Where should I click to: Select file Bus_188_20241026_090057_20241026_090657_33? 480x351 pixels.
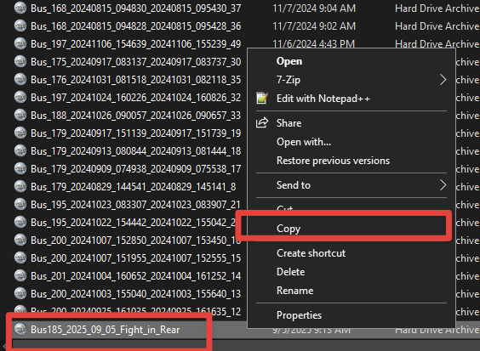135,116
